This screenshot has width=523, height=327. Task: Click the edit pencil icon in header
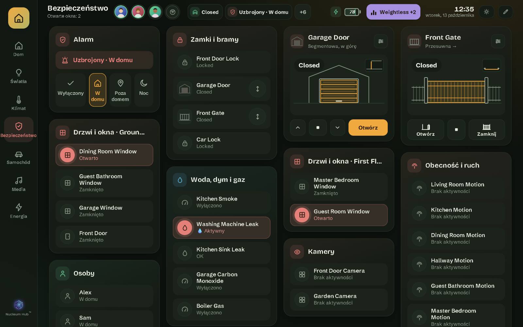coord(506,12)
